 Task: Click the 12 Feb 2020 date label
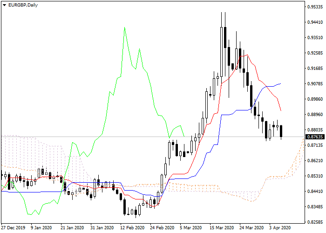coord(132,228)
